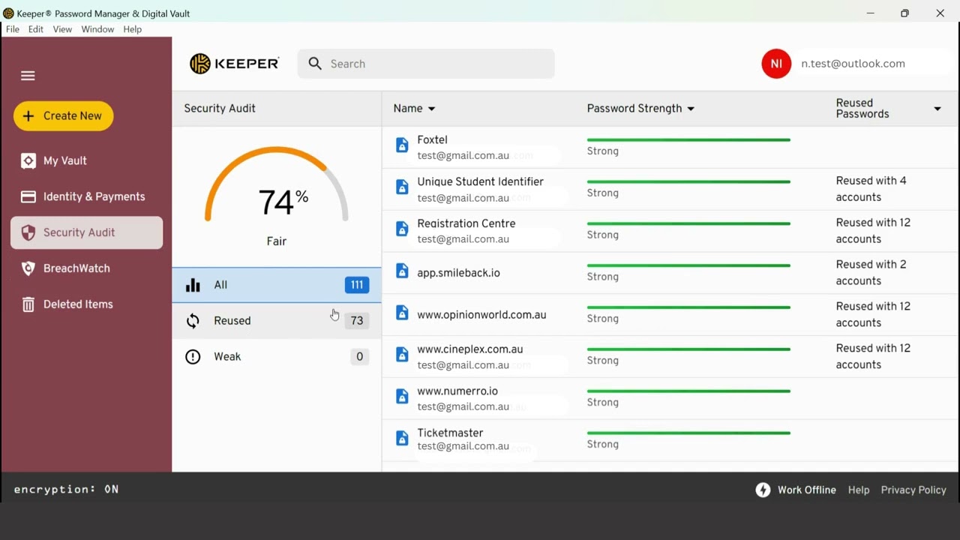Click the Deleted Items trash icon
960x540 pixels.
coord(28,304)
